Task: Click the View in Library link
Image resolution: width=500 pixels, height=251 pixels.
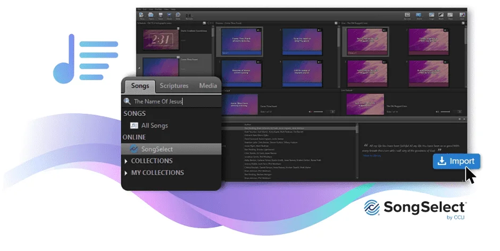Action: tap(372, 155)
